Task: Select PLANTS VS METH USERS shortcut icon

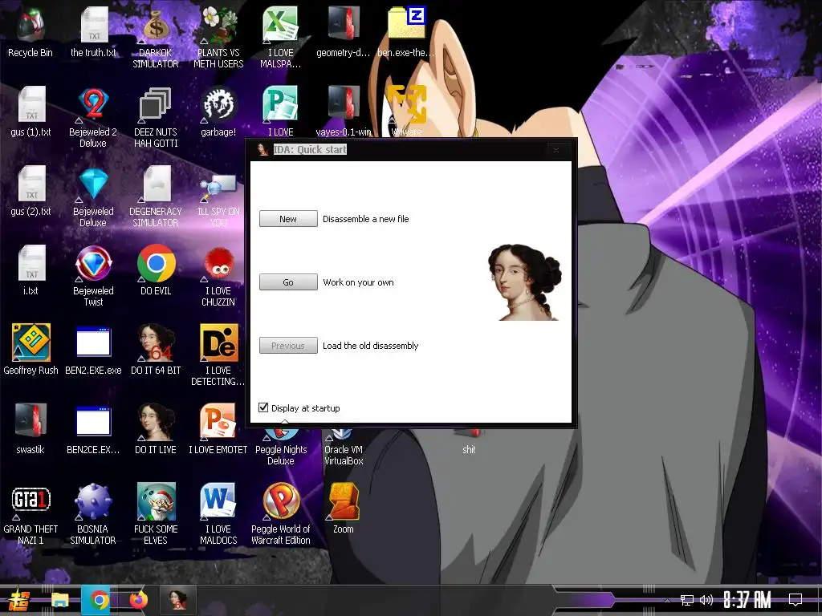Action: (x=218, y=25)
